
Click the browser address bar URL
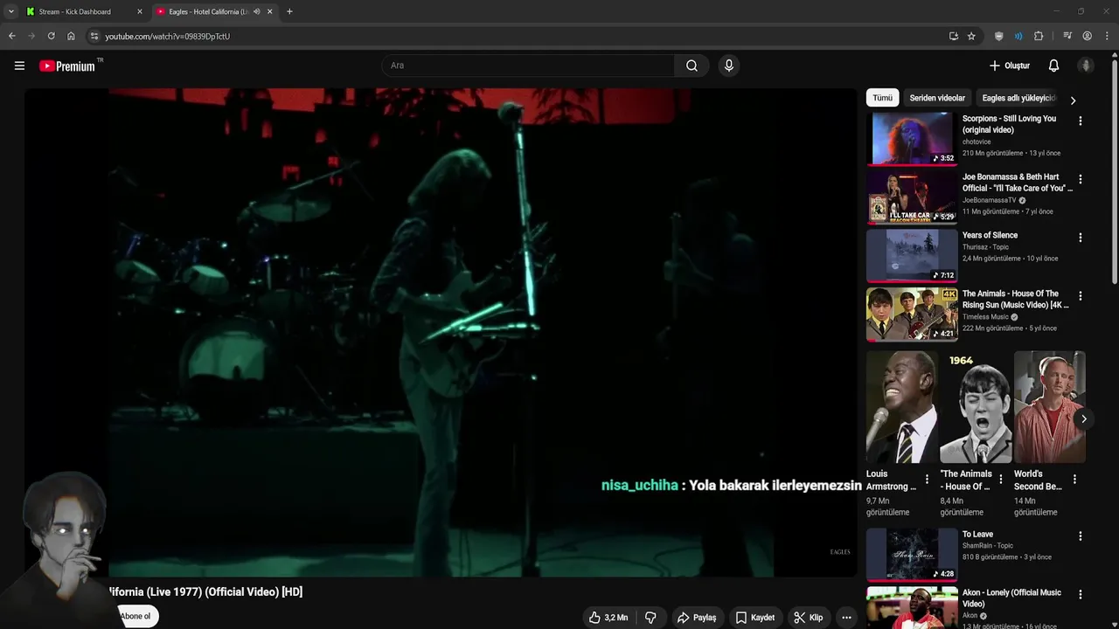click(x=168, y=36)
